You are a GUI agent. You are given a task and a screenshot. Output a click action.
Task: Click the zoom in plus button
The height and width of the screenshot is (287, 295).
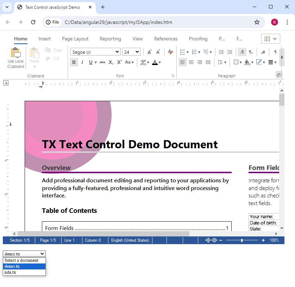(x=263, y=240)
